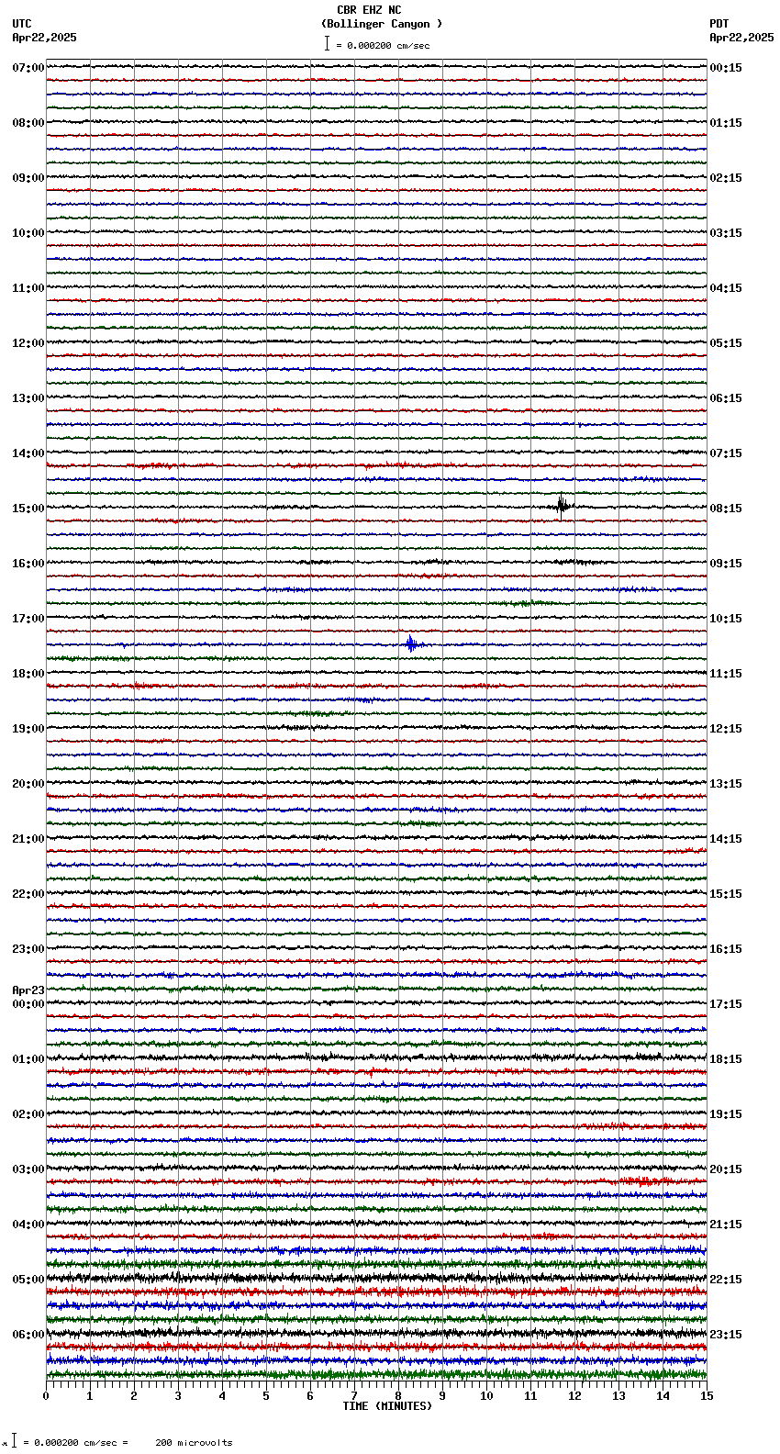Click the '14:00' UTC time label
Viewport: 780px width, 1454px height.
(28, 453)
